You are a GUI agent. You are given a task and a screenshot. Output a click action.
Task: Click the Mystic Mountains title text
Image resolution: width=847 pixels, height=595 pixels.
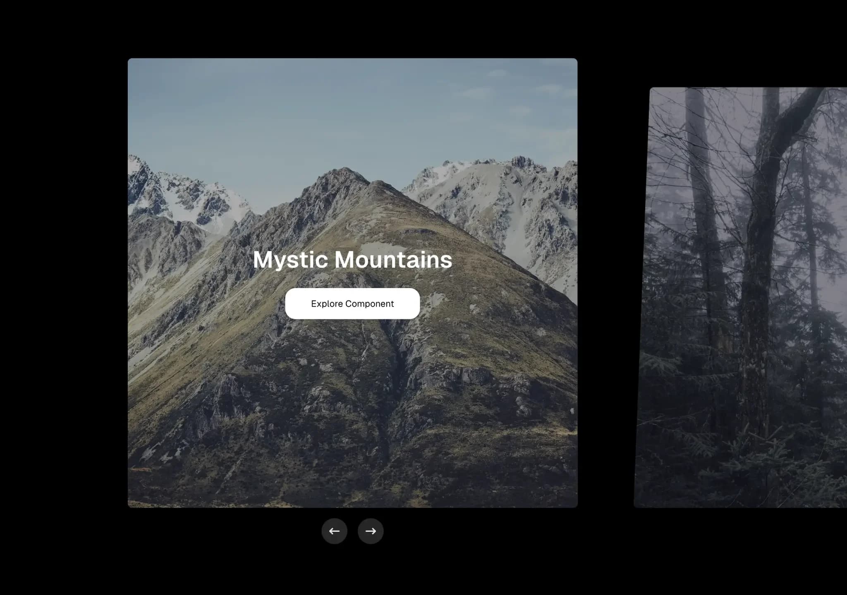coord(352,259)
